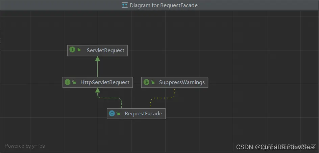Image resolution: width=319 pixels, height=153 pixels.
Task: Click the public lock icon on ServletRequest
Action: [x=79, y=50]
